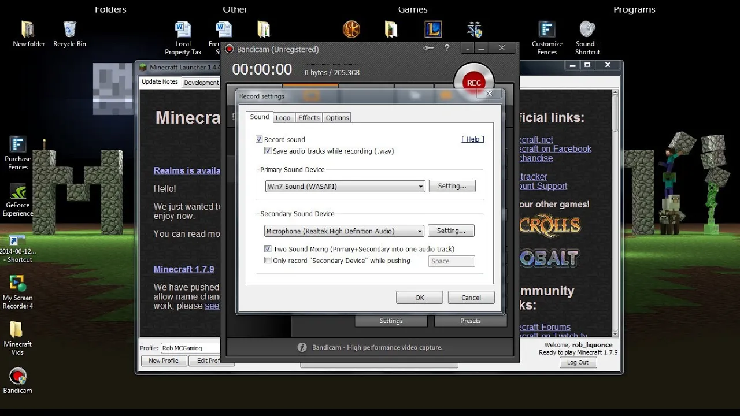Open the Secondary Sound Device dropdown

tap(345, 231)
